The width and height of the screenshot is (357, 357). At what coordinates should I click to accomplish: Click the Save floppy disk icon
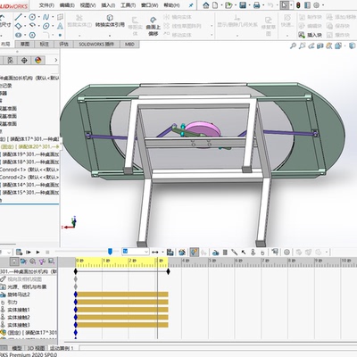243,5
